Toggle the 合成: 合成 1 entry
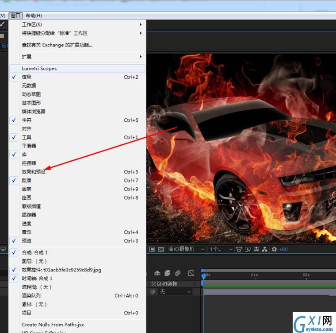 (x=77, y=253)
